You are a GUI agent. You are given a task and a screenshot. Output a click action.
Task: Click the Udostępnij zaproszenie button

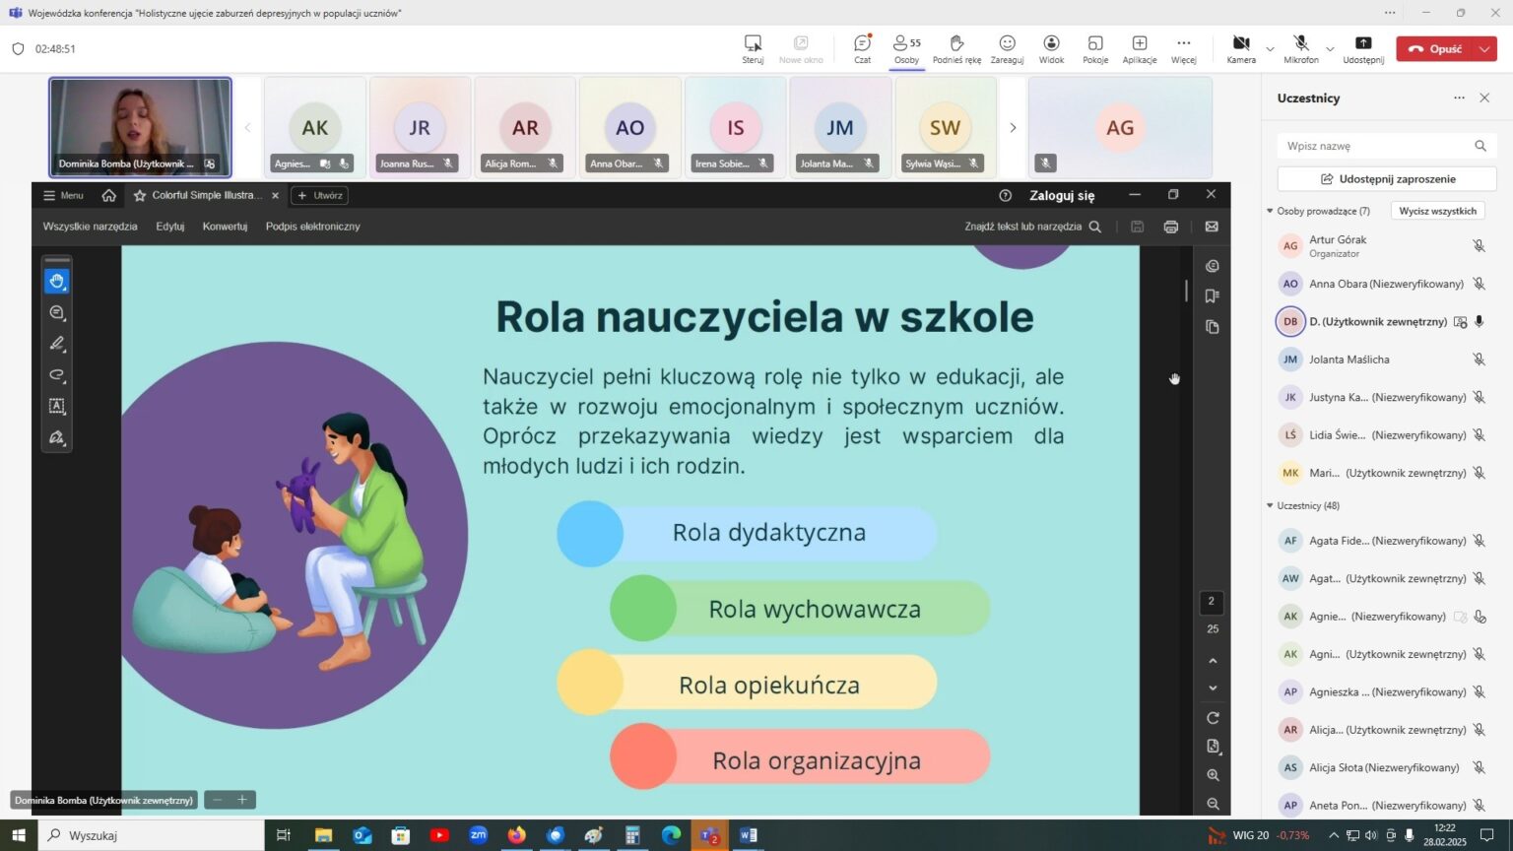click(1387, 179)
